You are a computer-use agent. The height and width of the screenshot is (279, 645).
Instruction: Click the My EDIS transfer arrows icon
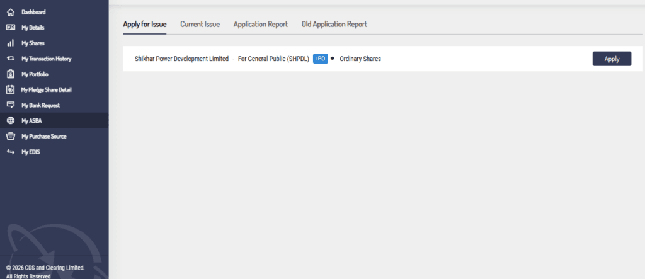point(11,152)
